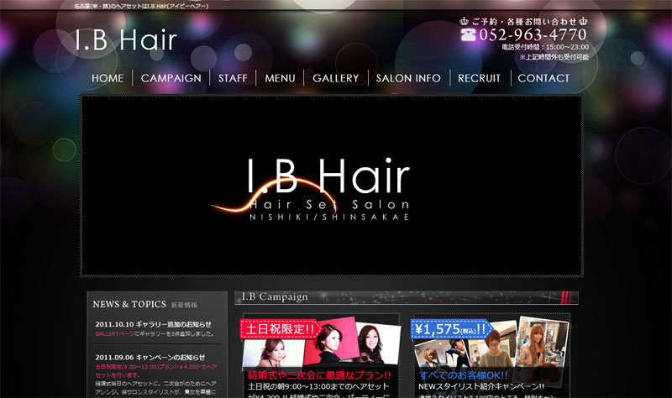The height and width of the screenshot is (398, 672).
Task: Go to the STAFF page
Action: click(x=233, y=78)
